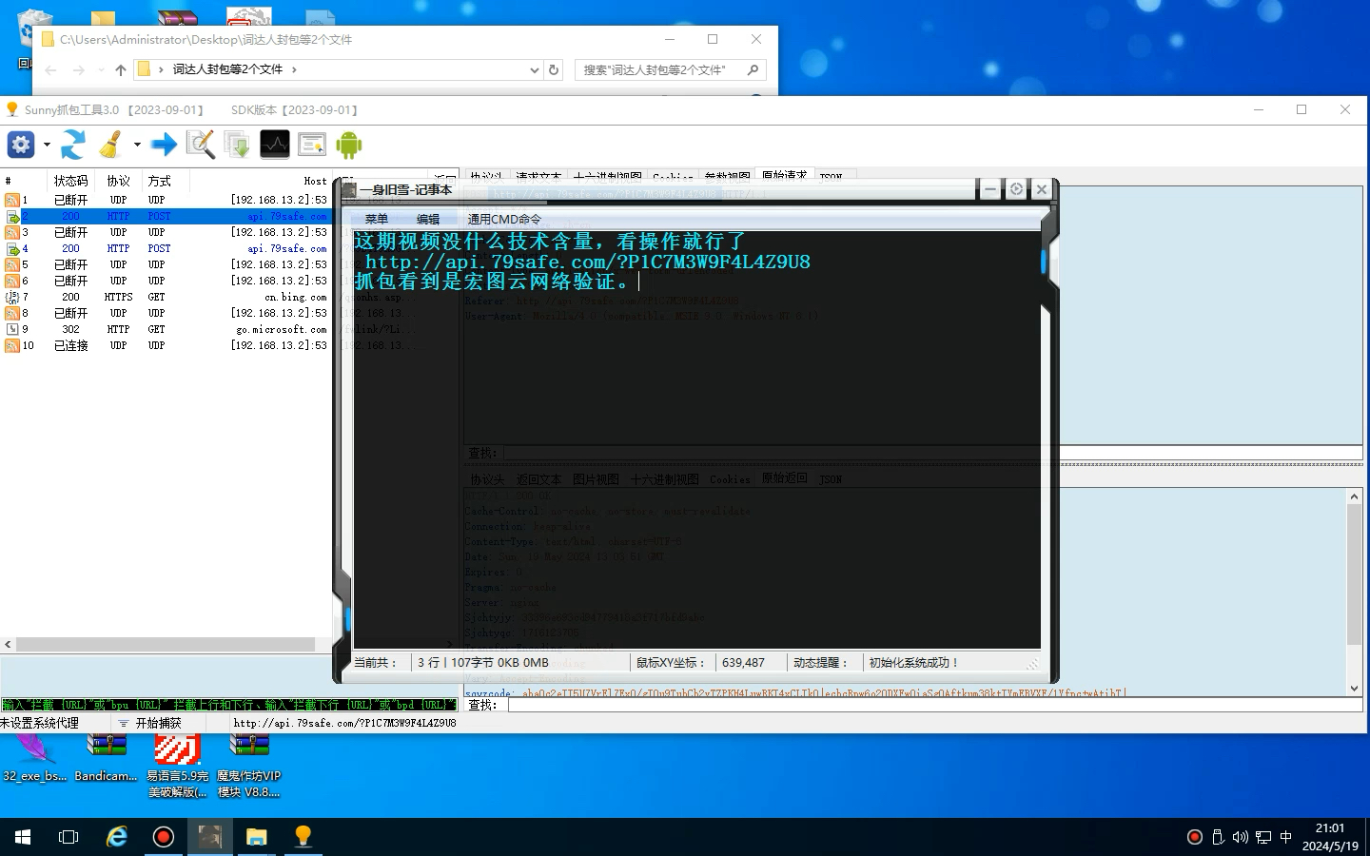Screen dimensions: 1370x856
Task: Click the broom clear-list icon
Action: click(x=110, y=145)
